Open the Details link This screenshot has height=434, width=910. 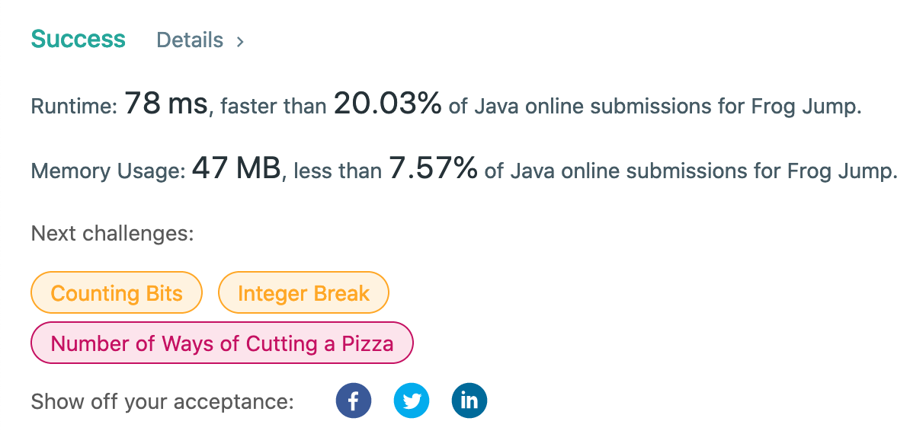tap(190, 40)
